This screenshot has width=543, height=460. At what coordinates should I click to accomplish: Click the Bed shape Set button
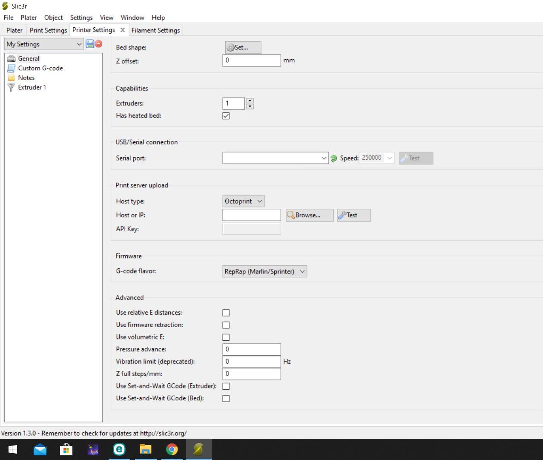pos(243,47)
